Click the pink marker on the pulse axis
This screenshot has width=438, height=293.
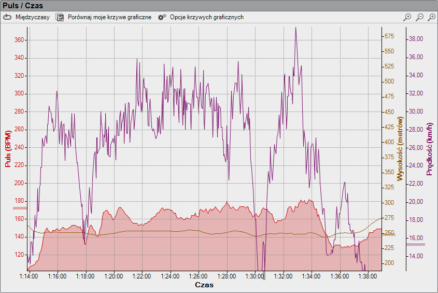(x=20, y=208)
